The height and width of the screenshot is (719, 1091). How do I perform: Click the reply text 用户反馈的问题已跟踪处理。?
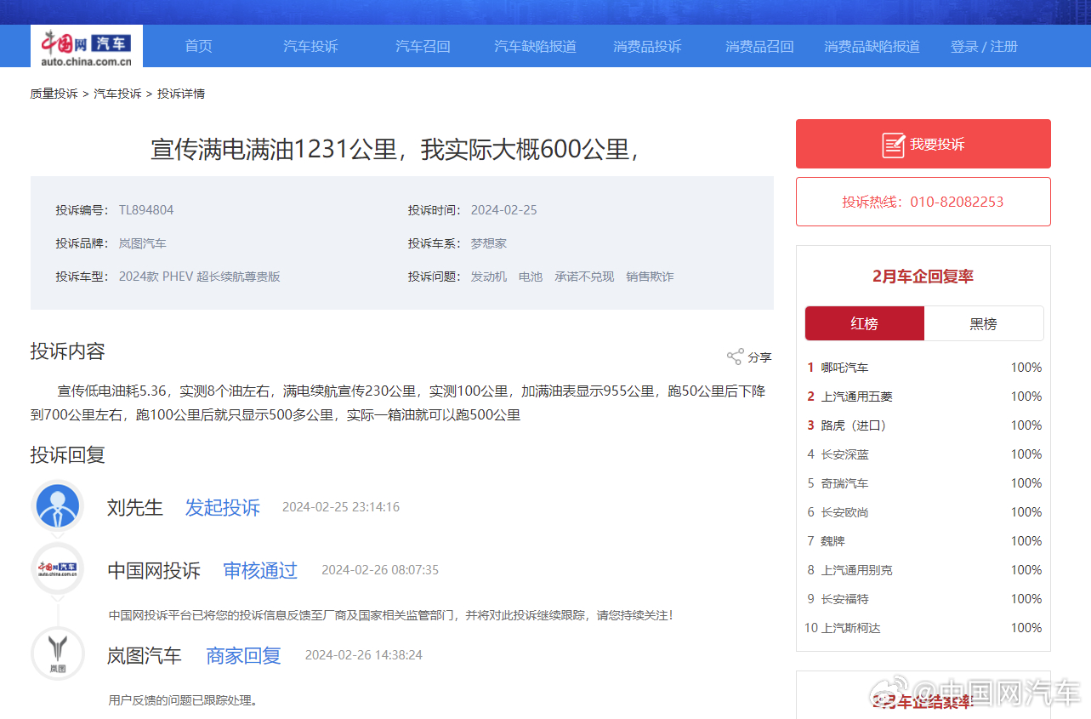[x=183, y=700]
